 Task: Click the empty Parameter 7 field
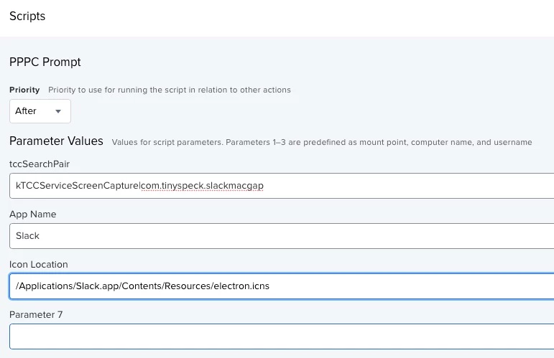click(282, 336)
